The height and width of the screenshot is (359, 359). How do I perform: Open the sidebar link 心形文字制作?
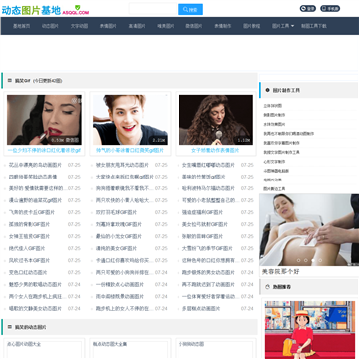(x=274, y=162)
